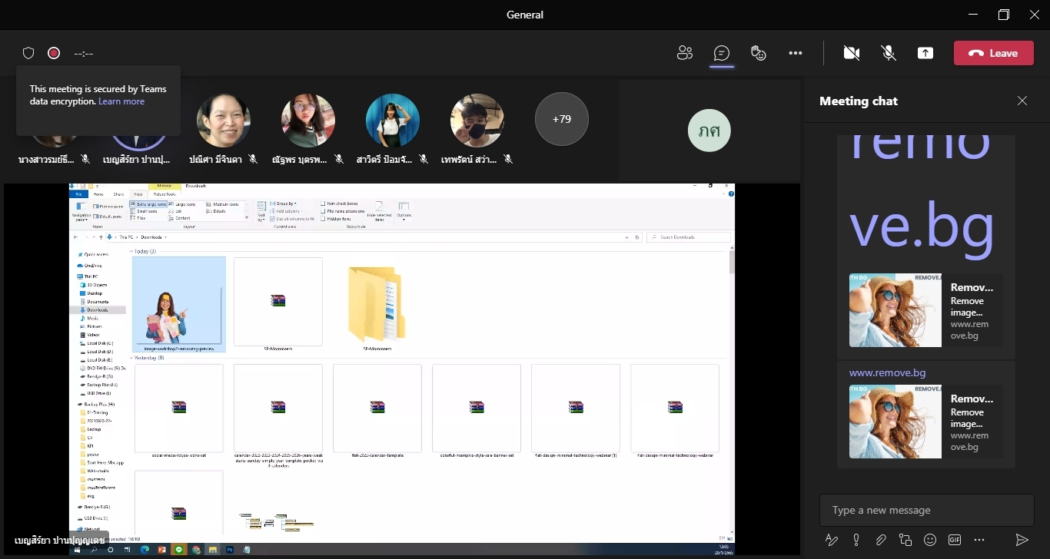Enable Hidden items checkbox
Image resolution: width=1050 pixels, height=559 pixels.
(x=335, y=219)
